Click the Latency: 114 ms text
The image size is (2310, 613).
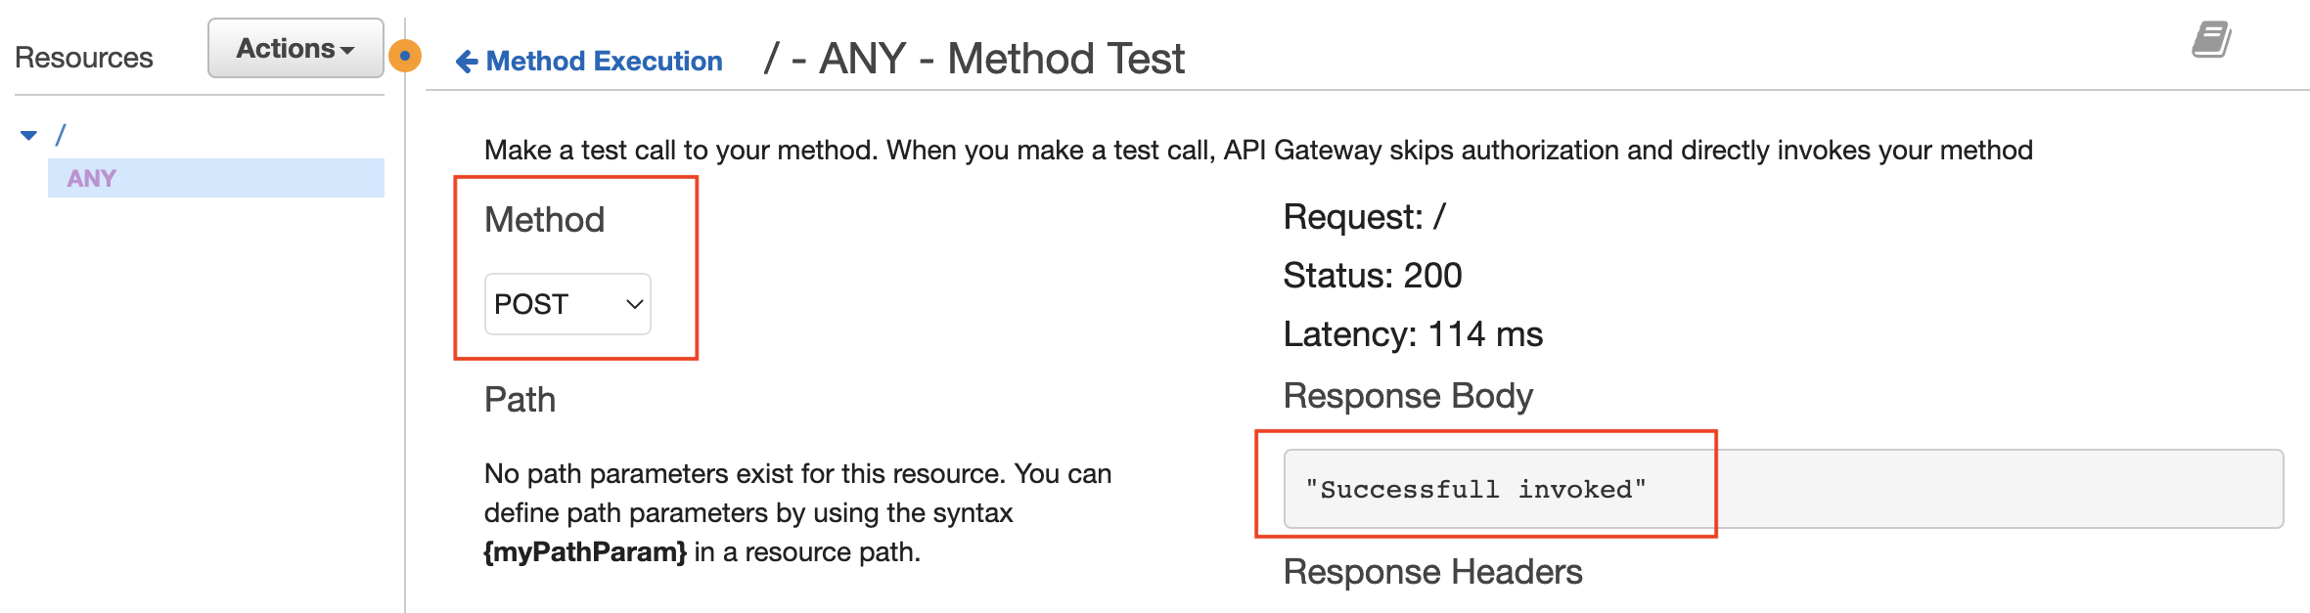click(1413, 333)
